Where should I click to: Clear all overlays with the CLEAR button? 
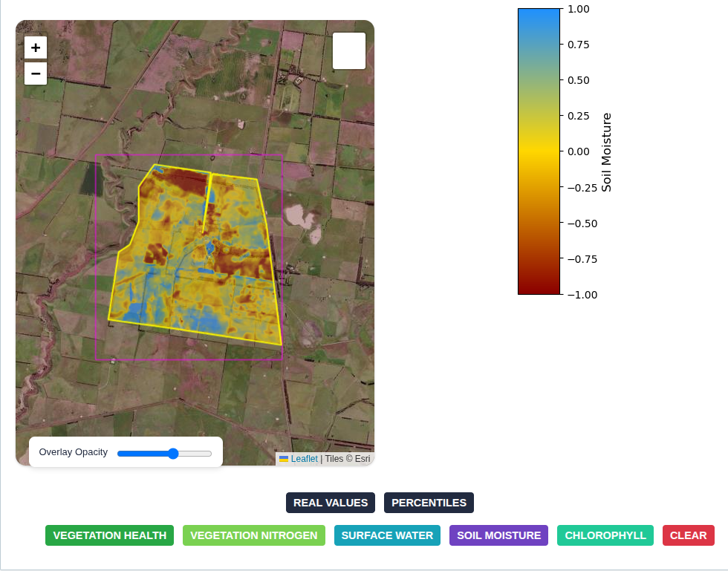point(688,535)
